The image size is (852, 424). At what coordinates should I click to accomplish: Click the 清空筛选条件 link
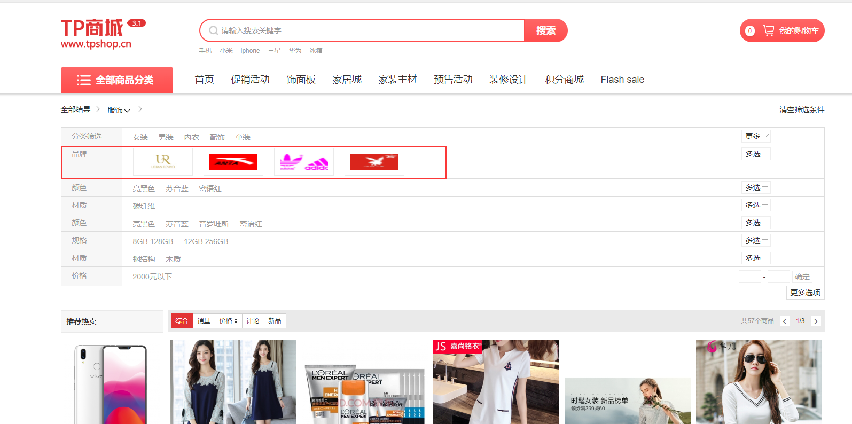point(801,109)
